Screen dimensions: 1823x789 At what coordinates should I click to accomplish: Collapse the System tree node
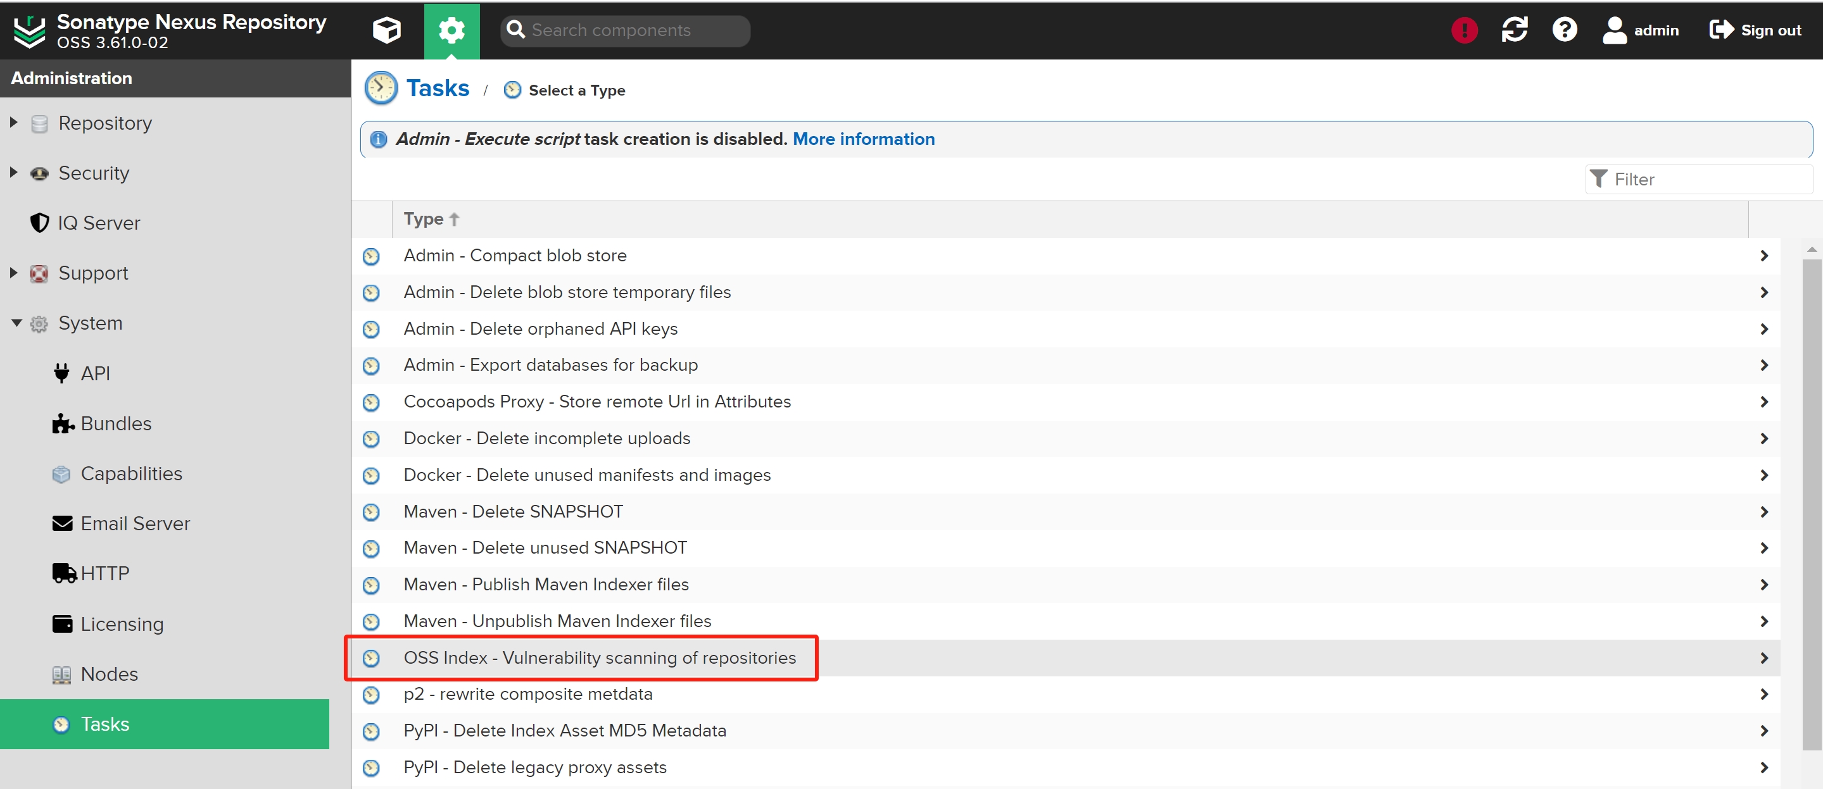pyautogui.click(x=16, y=323)
